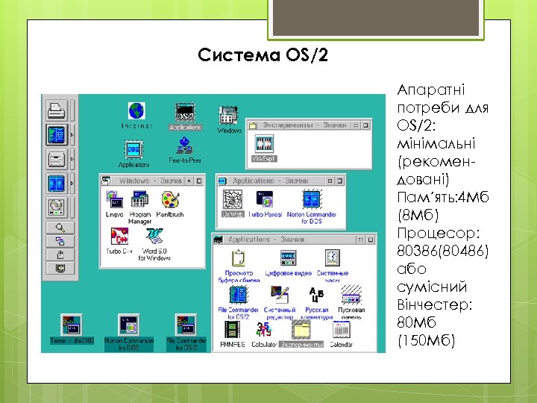Click the unframed blue two-panel icon on LaunchPad

tap(57, 184)
